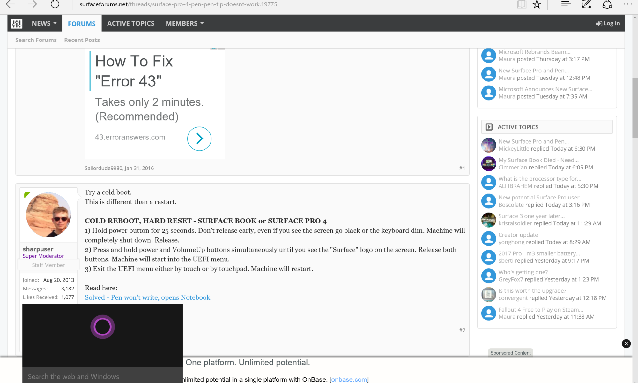This screenshot has height=383, width=638.
Task: Open Cimmerian avatar thumbnail
Action: (488, 164)
